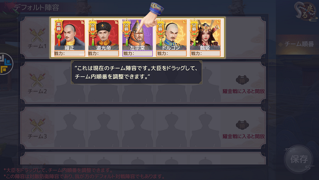Click the チーム1 crossed swords icon

point(37,35)
